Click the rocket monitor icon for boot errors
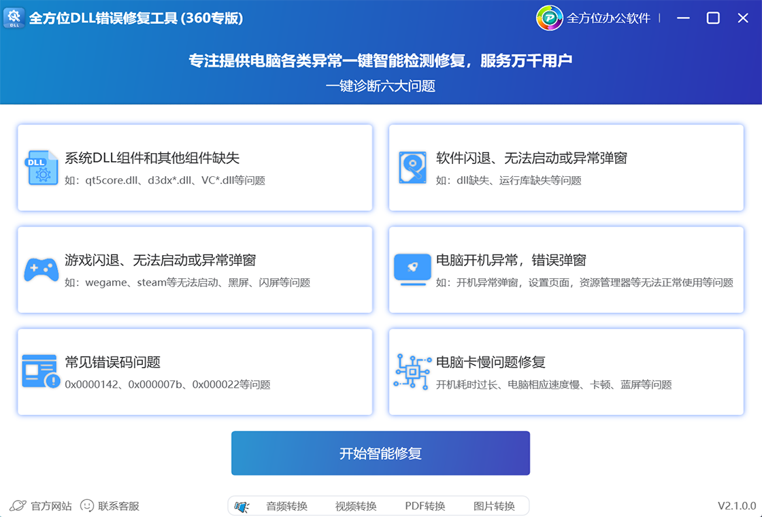This screenshot has height=517, width=762. (412, 269)
